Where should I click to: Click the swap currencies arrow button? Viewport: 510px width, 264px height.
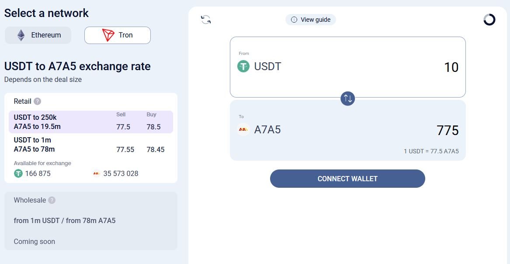tap(347, 98)
